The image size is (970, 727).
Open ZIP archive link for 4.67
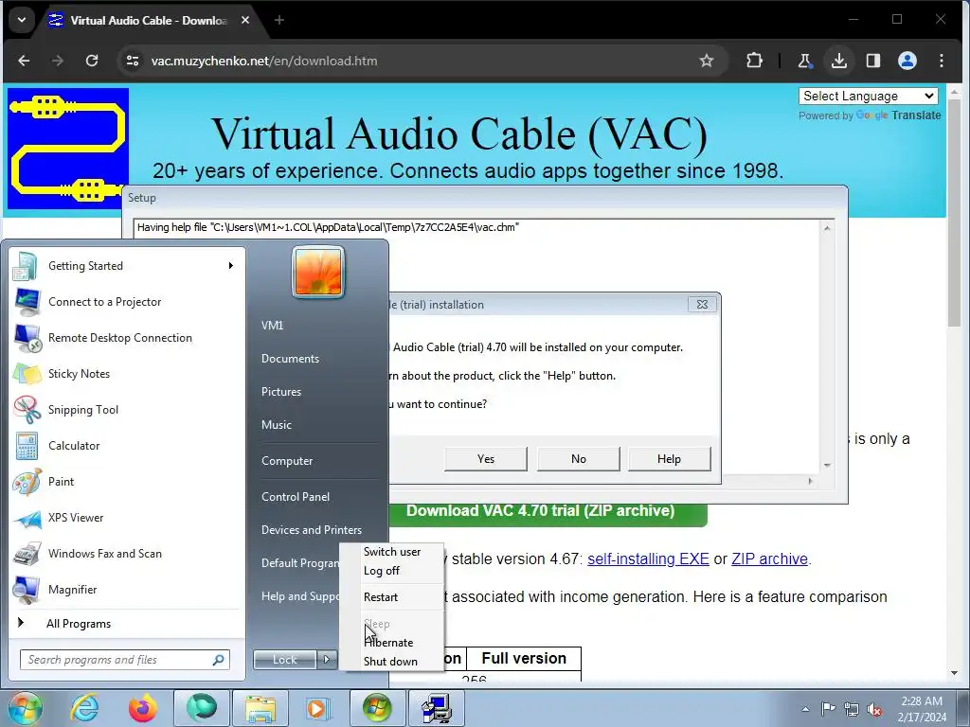coord(769,559)
